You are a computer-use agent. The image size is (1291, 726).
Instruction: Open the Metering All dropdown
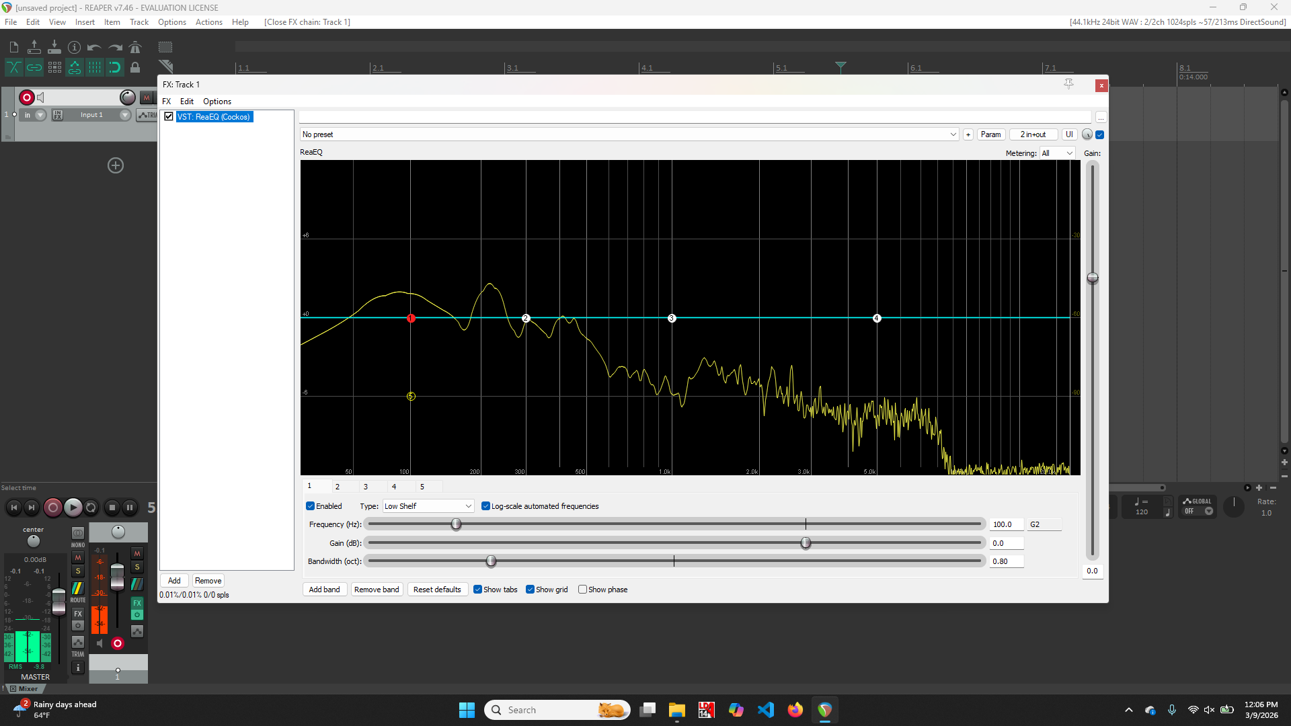tap(1057, 153)
